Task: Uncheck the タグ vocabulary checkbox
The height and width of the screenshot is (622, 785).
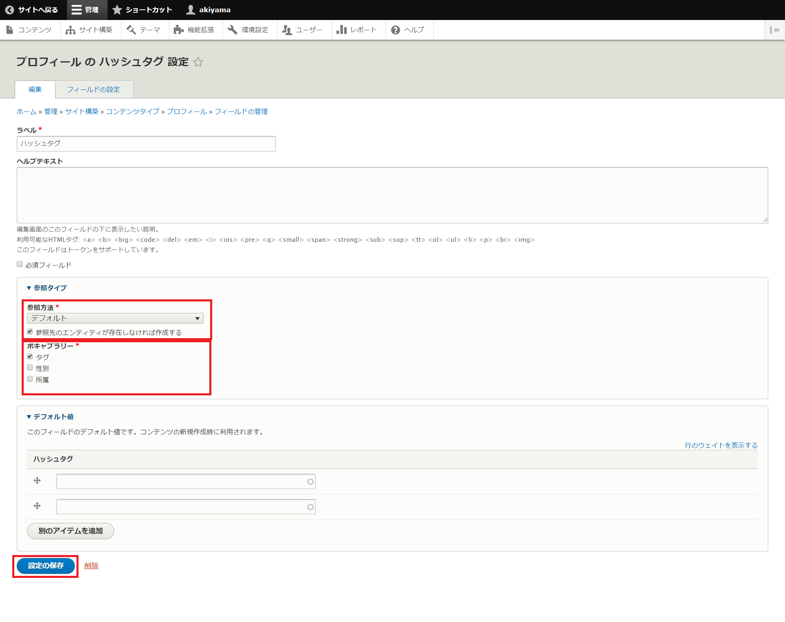Action: pyautogui.click(x=30, y=357)
